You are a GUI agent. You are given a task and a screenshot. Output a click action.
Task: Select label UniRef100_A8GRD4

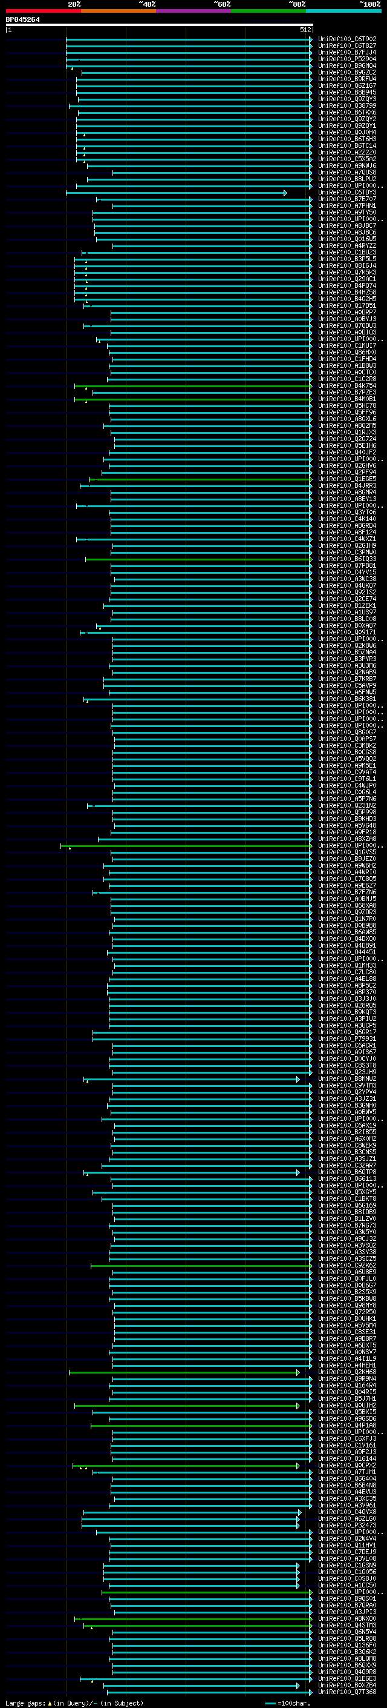click(346, 526)
